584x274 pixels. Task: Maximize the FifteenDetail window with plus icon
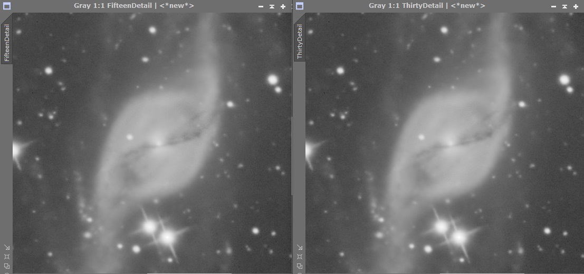tap(283, 6)
